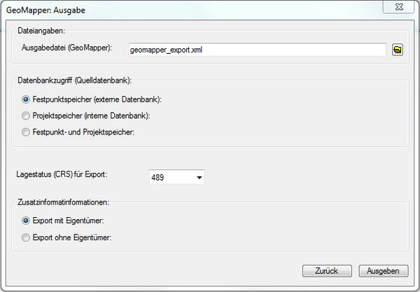This screenshot has width=420, height=292.
Task: Switch to Export ohne Eigentümer
Action: click(26, 237)
